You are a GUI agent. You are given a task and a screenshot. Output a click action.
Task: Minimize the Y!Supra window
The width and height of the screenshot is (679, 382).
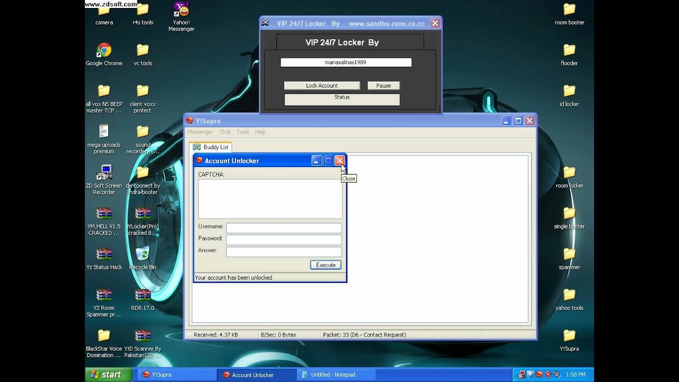point(507,121)
